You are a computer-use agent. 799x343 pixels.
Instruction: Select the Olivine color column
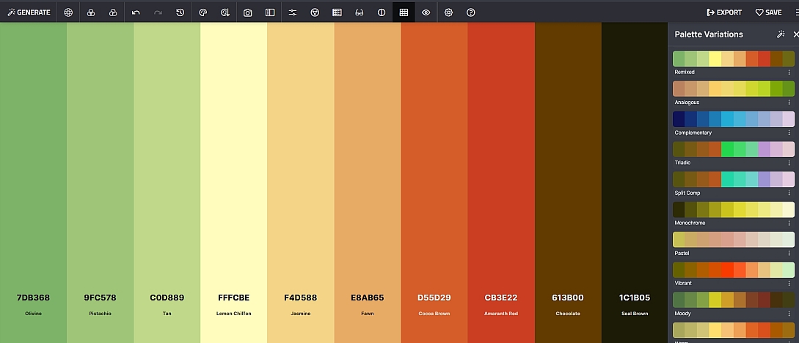coord(33,182)
